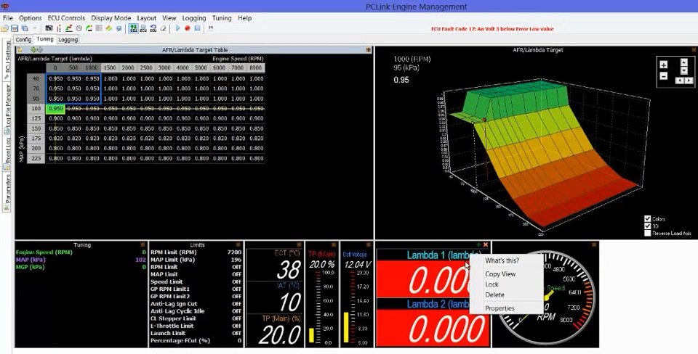Enable the Reverse Load Axis checkbox
698x354 pixels.
tap(648, 233)
